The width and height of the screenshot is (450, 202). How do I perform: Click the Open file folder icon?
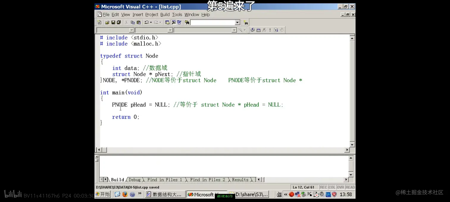[x=107, y=22]
